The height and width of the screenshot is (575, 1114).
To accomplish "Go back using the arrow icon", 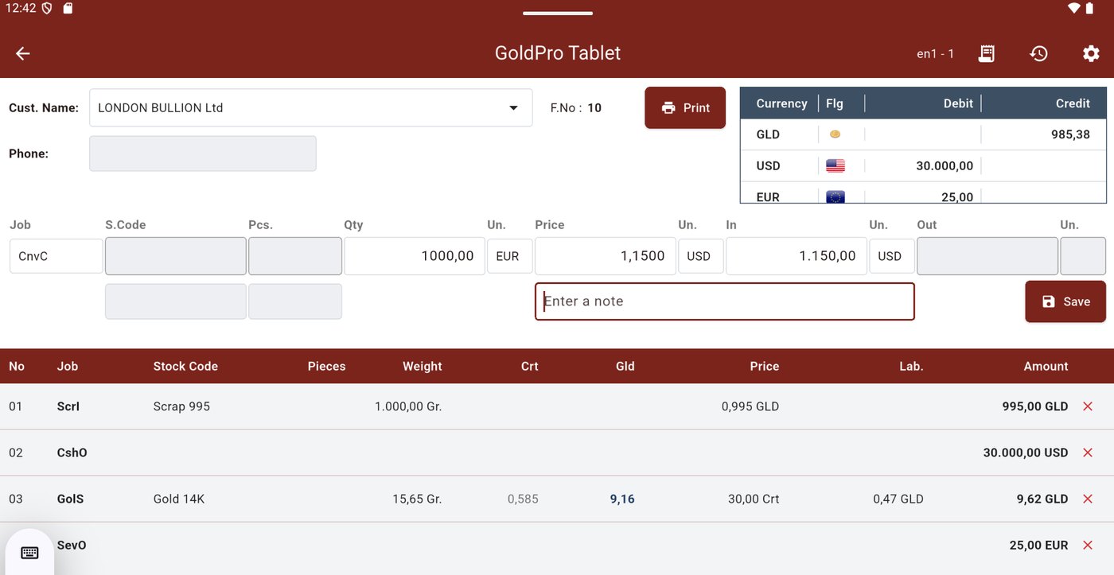I will coord(22,53).
